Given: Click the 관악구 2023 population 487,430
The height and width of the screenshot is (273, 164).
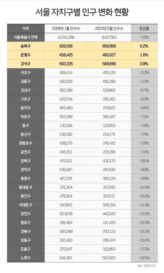Looking at the screenshot, I should pyautogui.click(x=109, y=170).
